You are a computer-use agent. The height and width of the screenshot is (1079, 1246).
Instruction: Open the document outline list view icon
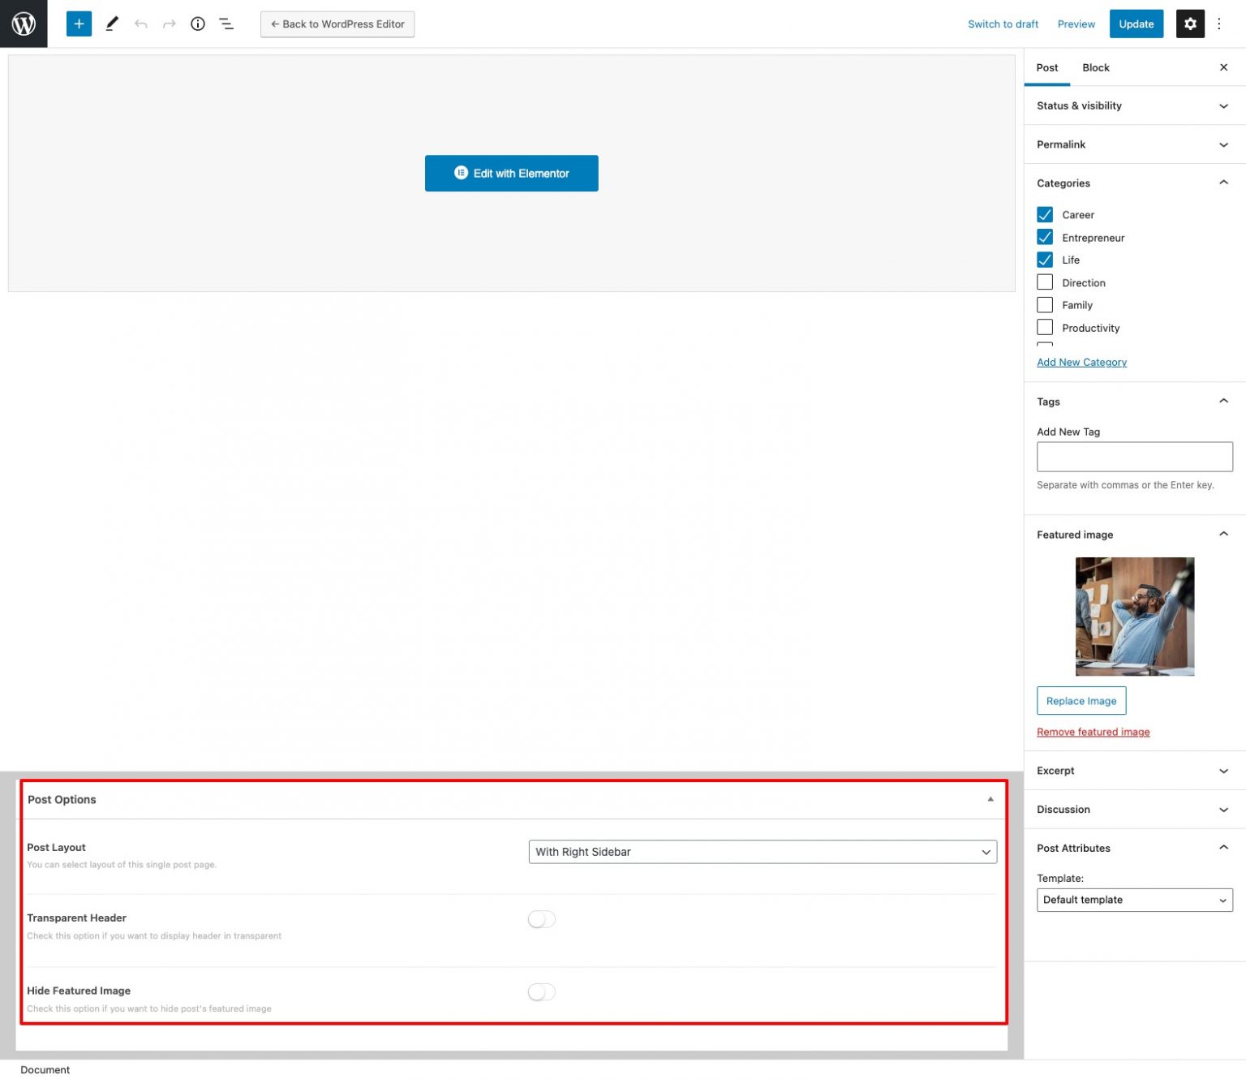[x=226, y=24]
